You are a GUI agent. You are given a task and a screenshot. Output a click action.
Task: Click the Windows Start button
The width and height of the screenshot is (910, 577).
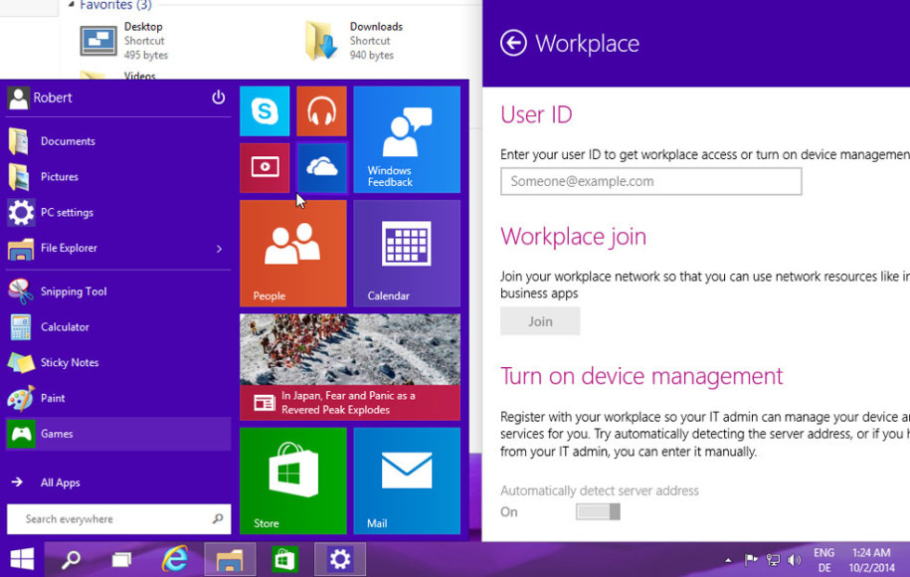22,559
